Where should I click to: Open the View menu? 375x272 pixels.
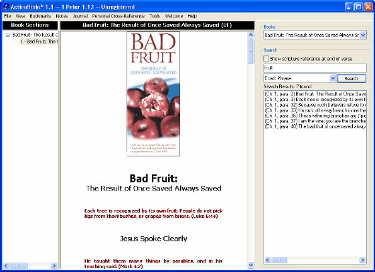(20, 16)
